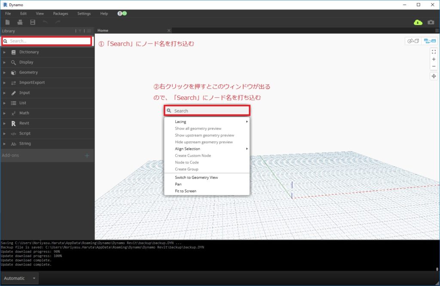The height and width of the screenshot is (286, 440).
Task: Click the library layout view icon
Action: pyautogui.click(x=89, y=31)
